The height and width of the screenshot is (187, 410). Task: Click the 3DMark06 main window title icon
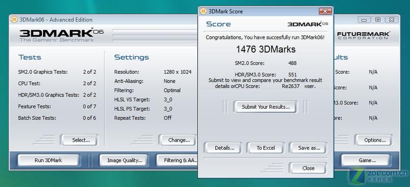tap(14, 19)
